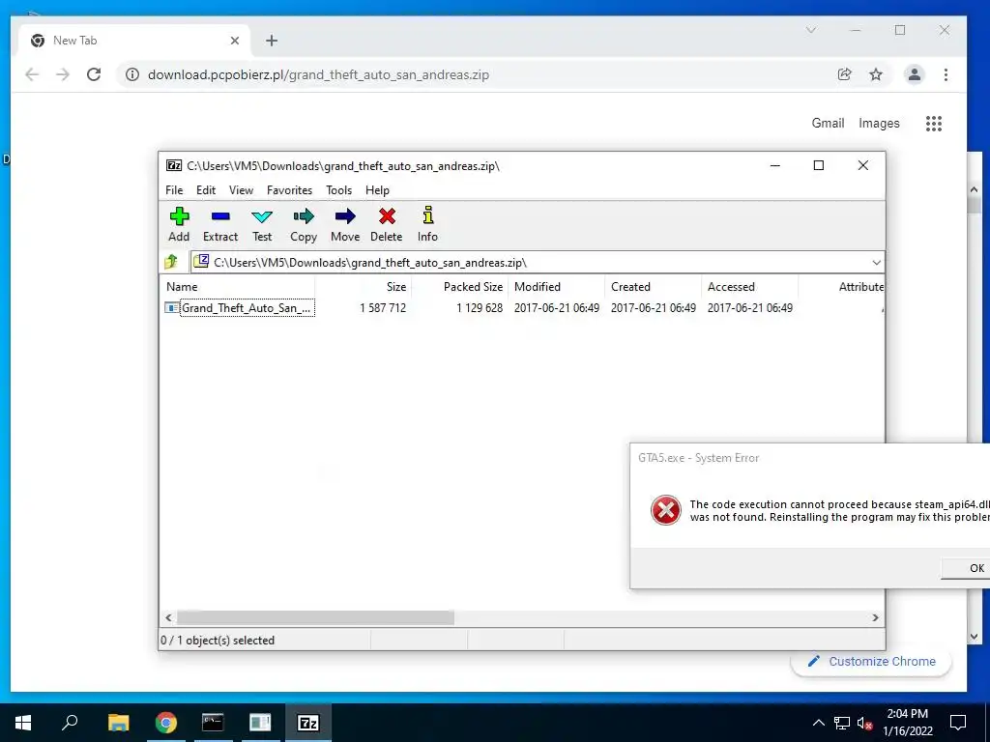
Task: Click the horizontal scrollbar right arrow
Action: click(876, 617)
